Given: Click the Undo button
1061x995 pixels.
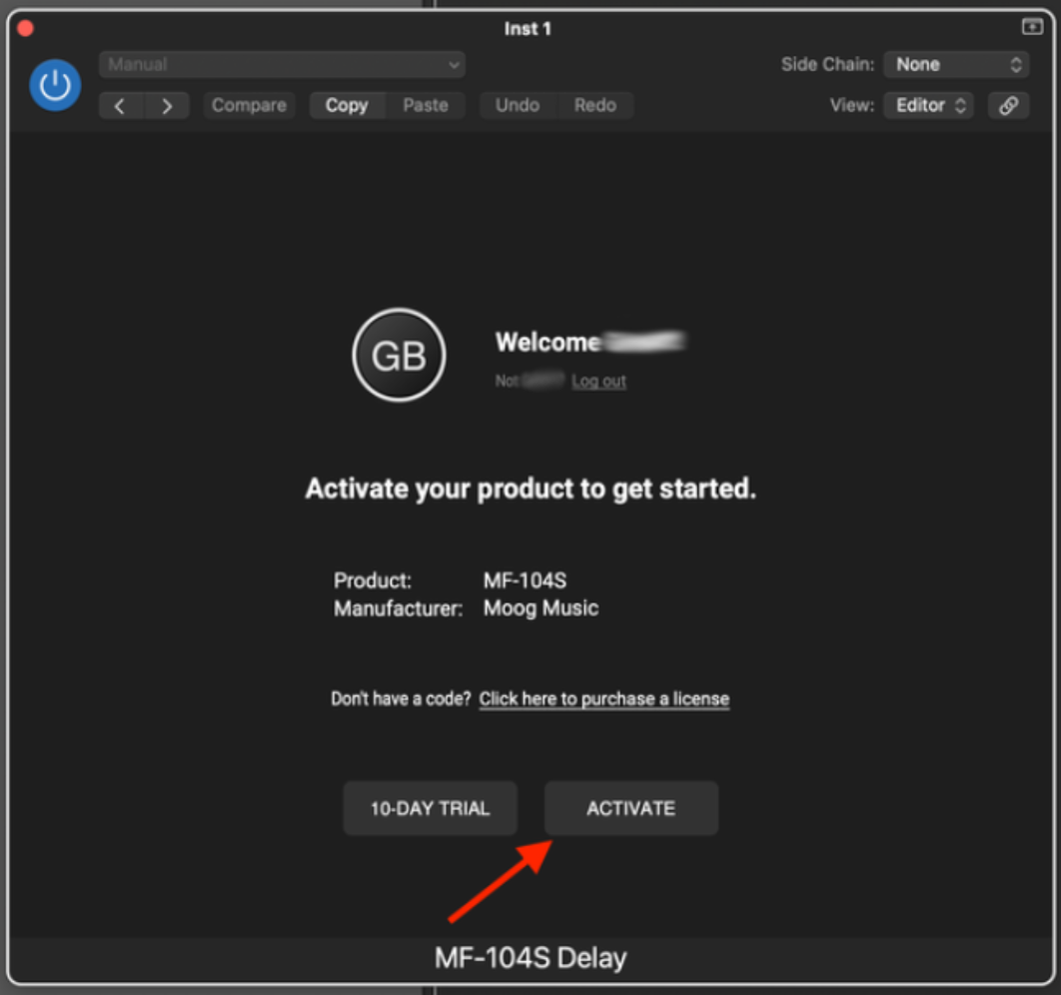Looking at the screenshot, I should coord(518,106).
